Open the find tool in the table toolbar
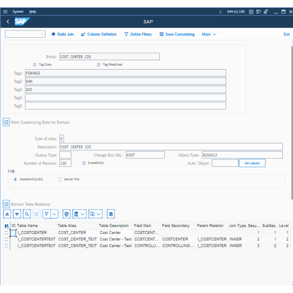Screen dimensions: 293x293 click(x=26, y=214)
